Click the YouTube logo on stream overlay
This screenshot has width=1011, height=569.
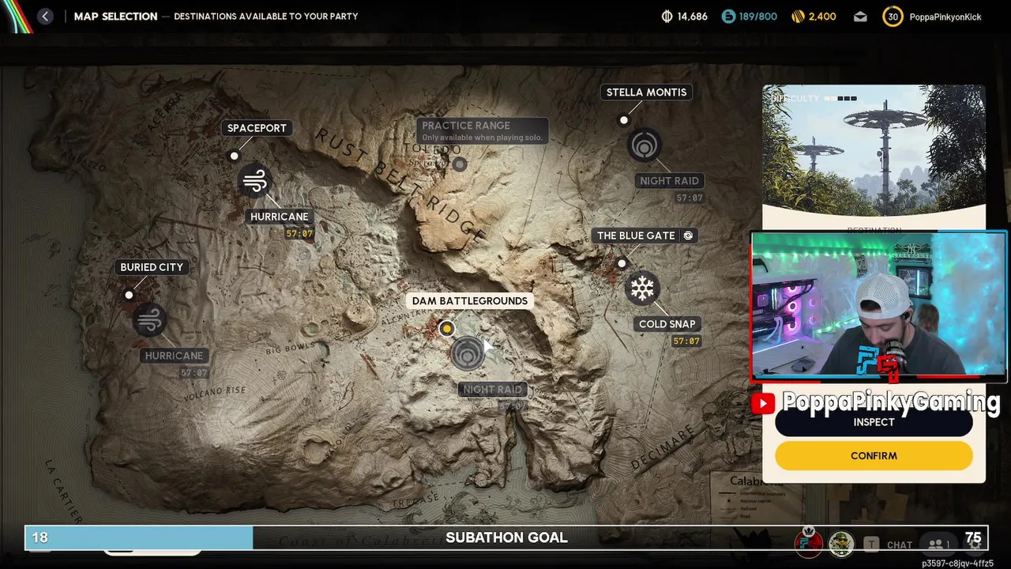click(x=763, y=404)
